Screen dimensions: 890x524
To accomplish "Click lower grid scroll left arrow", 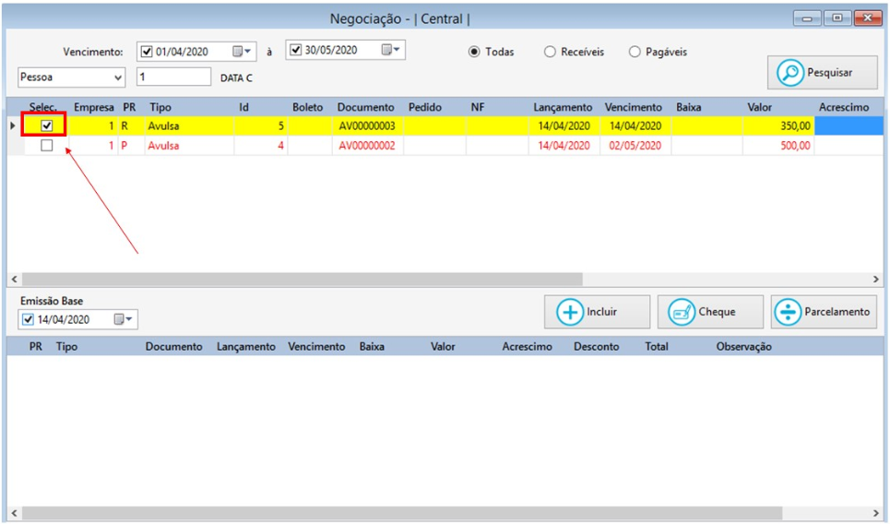I will (14, 513).
